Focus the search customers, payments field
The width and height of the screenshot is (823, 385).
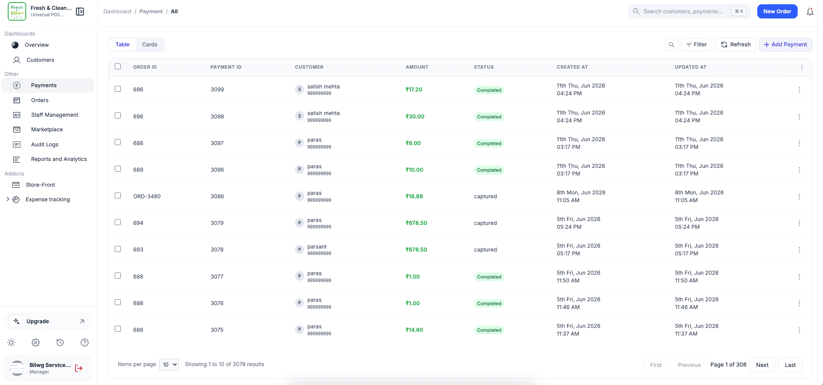pyautogui.click(x=689, y=12)
